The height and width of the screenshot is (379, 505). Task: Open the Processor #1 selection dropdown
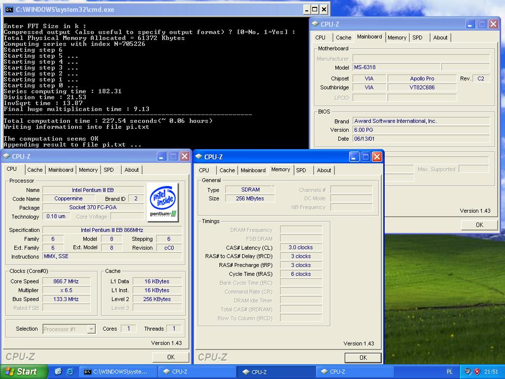91,329
